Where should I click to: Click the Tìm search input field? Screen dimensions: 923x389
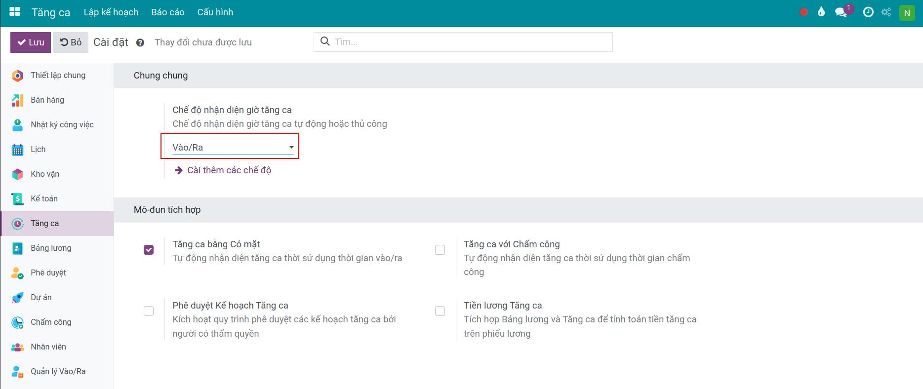click(469, 42)
